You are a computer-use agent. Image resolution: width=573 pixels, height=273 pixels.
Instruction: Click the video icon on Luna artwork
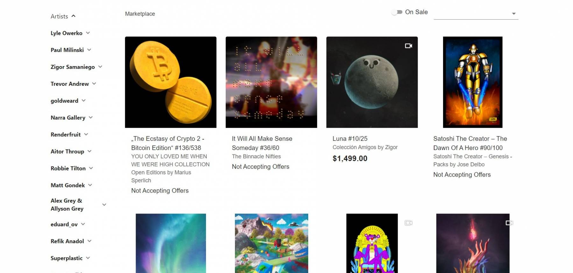pyautogui.click(x=408, y=46)
